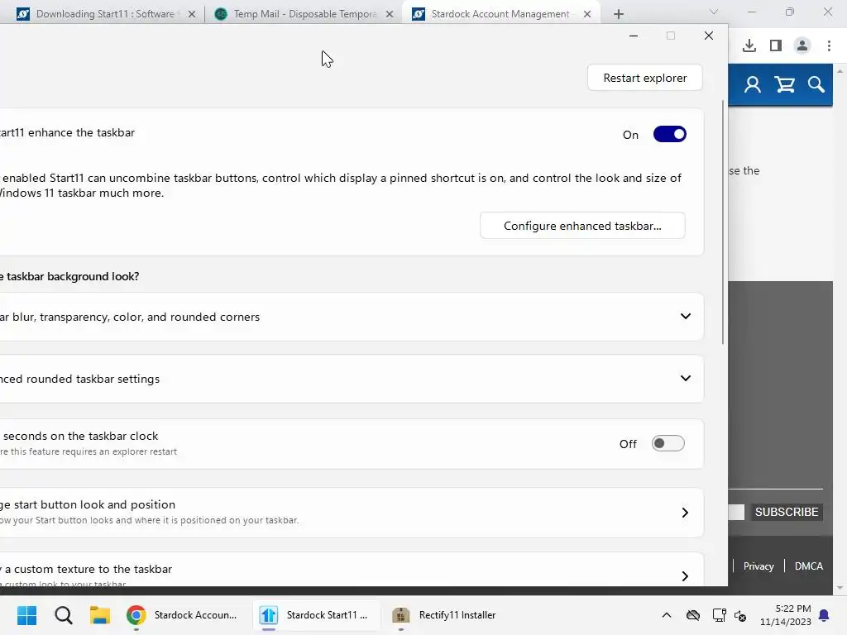Image resolution: width=847 pixels, height=635 pixels.
Task: Switch to Chrome Stardock Account taskbar button
Action: 183,615
